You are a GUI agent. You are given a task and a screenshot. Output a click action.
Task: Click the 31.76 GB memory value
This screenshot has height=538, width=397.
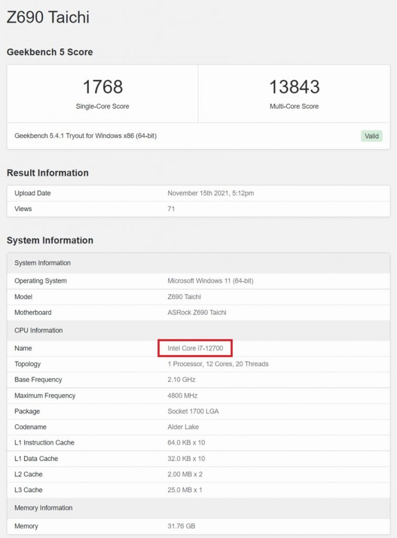[181, 526]
